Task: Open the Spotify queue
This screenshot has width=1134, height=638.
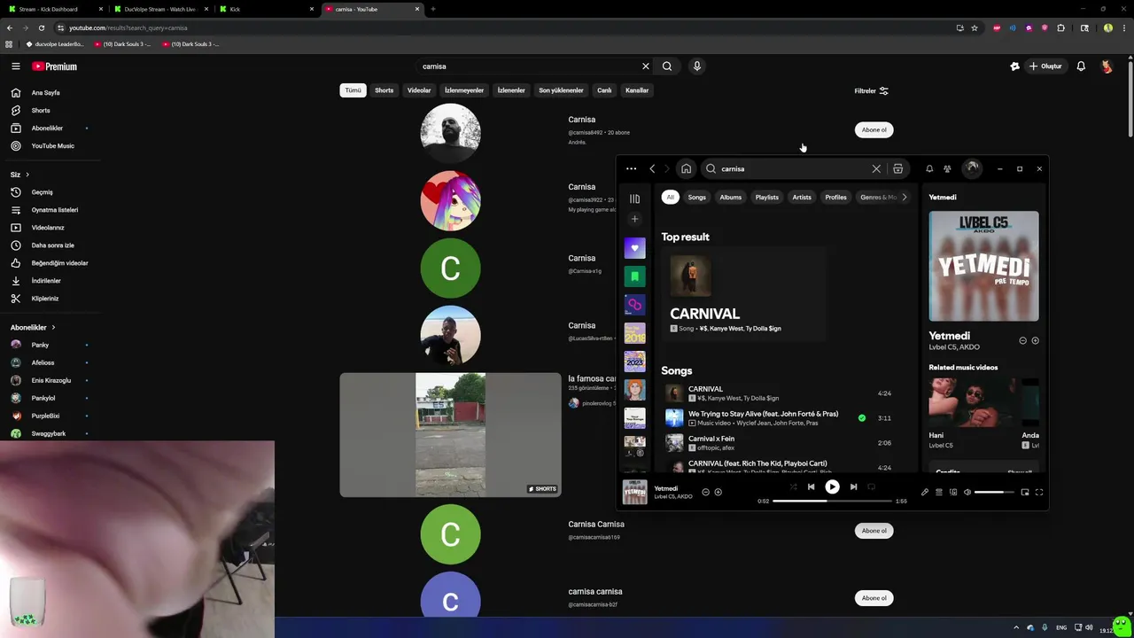Action: tap(939, 492)
